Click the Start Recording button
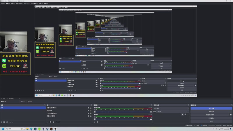 [x=211, y=111]
